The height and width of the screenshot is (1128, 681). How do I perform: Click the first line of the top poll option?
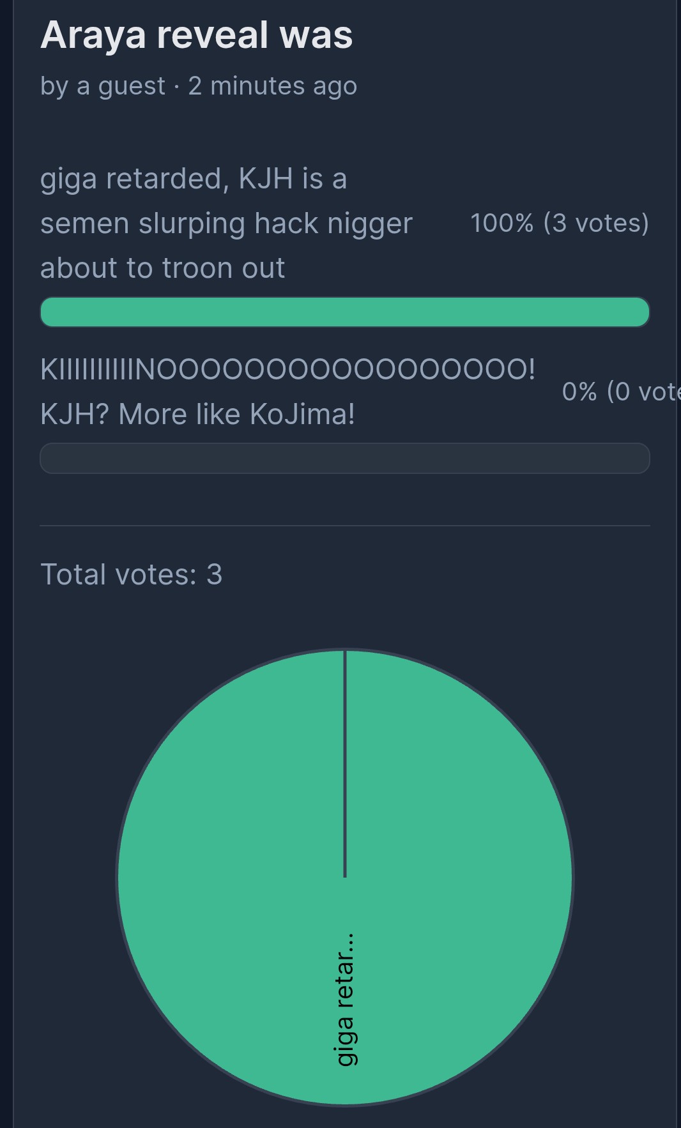[194, 178]
